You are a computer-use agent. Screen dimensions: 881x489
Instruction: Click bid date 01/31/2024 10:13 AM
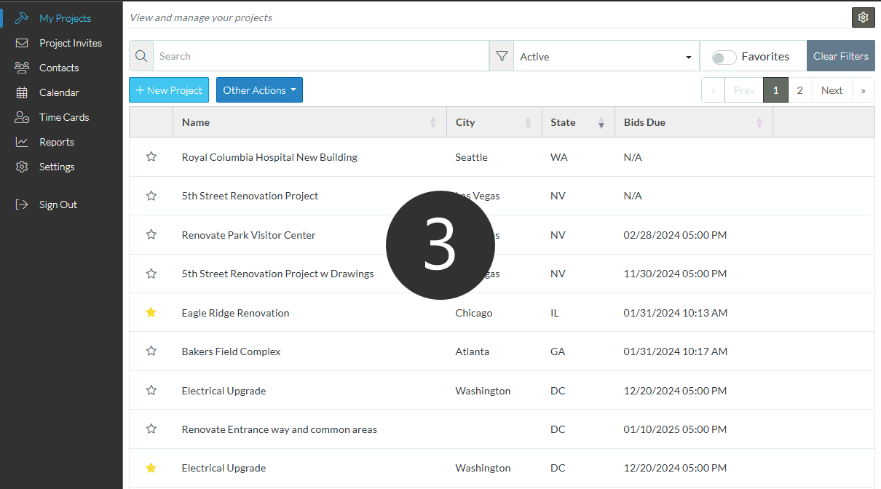click(x=676, y=313)
